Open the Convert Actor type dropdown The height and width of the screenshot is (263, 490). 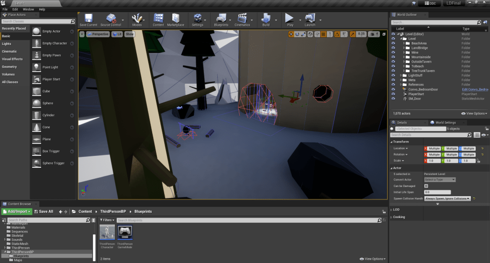click(440, 180)
